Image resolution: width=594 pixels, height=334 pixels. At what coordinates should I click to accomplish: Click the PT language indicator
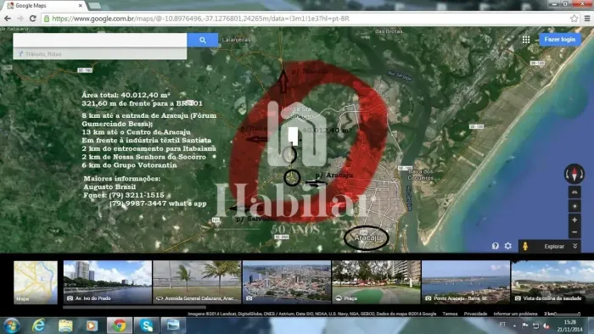[502, 325]
